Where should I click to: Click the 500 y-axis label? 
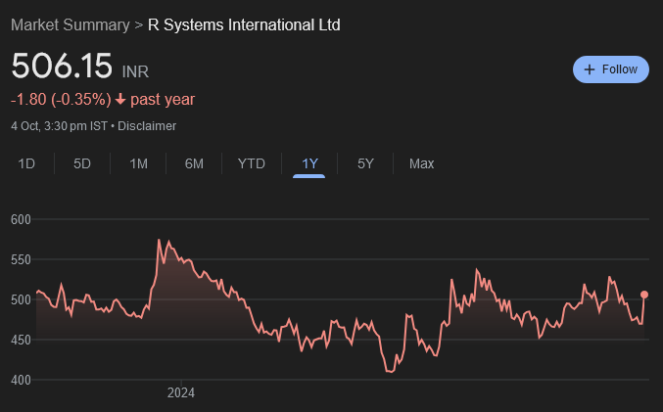(21, 299)
